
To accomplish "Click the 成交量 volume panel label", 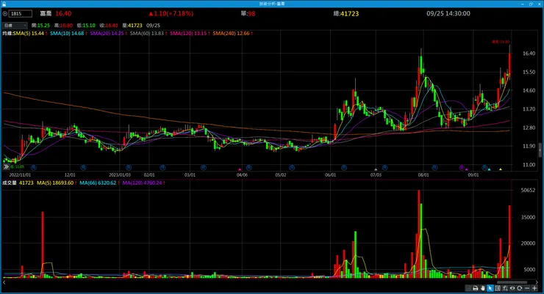I will tap(10, 183).
